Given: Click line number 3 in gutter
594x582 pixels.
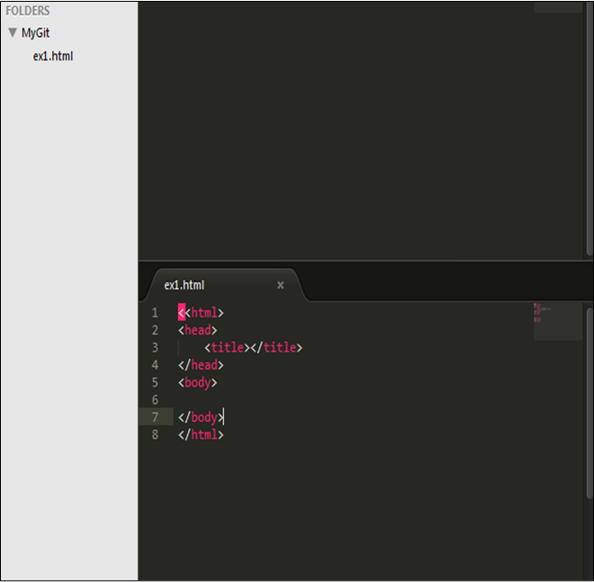Looking at the screenshot, I should (155, 347).
